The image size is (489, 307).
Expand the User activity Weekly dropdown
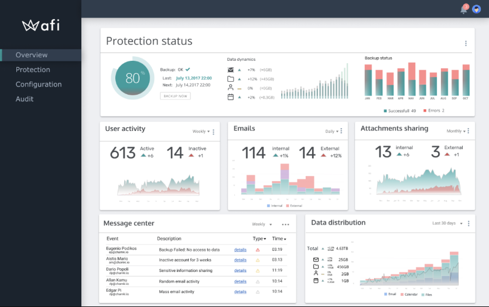(x=201, y=132)
